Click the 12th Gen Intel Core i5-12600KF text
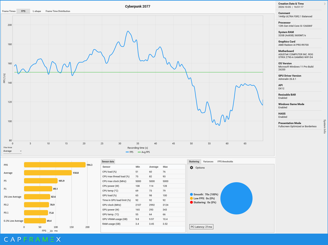This screenshot has height=245, width=328. [295, 26]
